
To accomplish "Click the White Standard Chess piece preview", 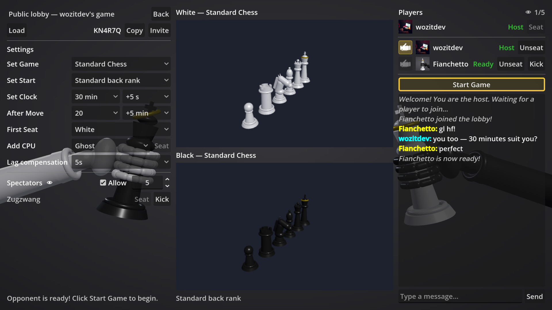I will [285, 84].
